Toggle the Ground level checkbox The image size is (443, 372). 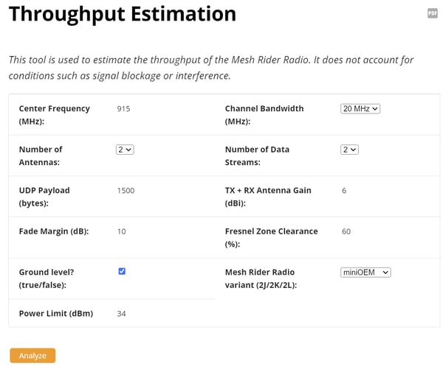122,271
